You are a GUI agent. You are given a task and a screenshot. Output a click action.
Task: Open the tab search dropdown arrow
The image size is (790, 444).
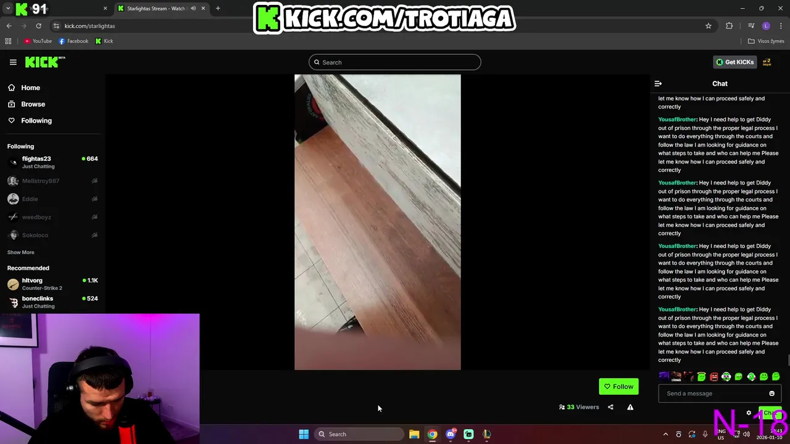click(8, 9)
